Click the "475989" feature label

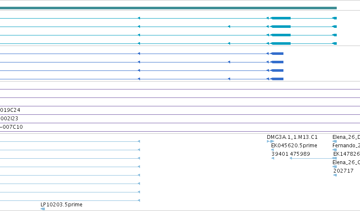pyautogui.click(x=300, y=154)
